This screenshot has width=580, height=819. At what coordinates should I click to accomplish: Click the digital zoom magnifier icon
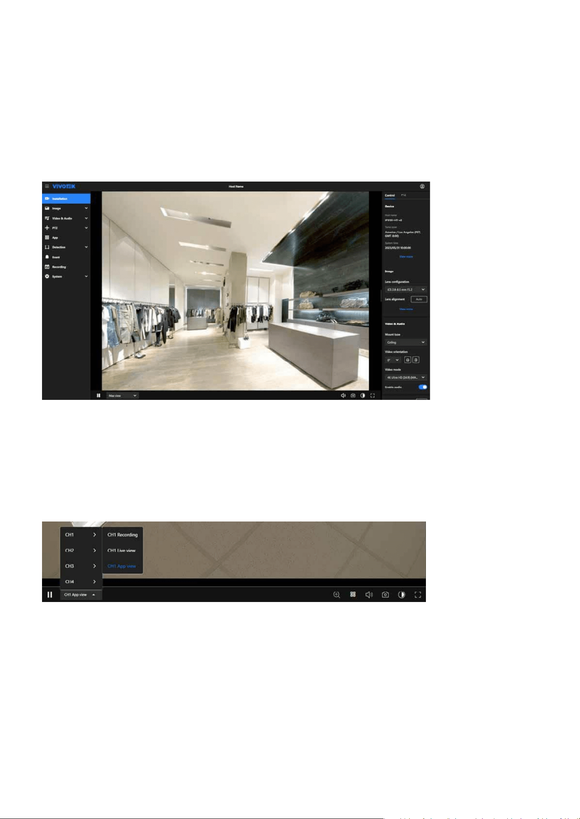[x=337, y=595]
